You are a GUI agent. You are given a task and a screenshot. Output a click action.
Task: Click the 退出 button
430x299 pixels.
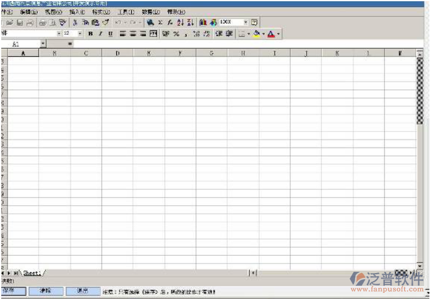(83, 291)
